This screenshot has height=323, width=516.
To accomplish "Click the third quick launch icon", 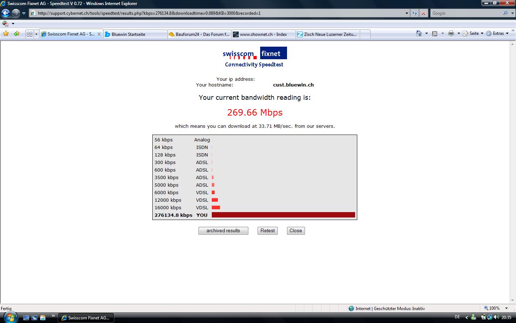I will coord(43,318).
